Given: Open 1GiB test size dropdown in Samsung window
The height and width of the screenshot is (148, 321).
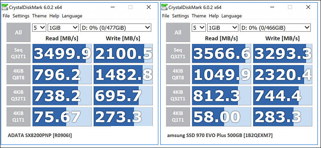Looking at the screenshot, I should (223, 27).
